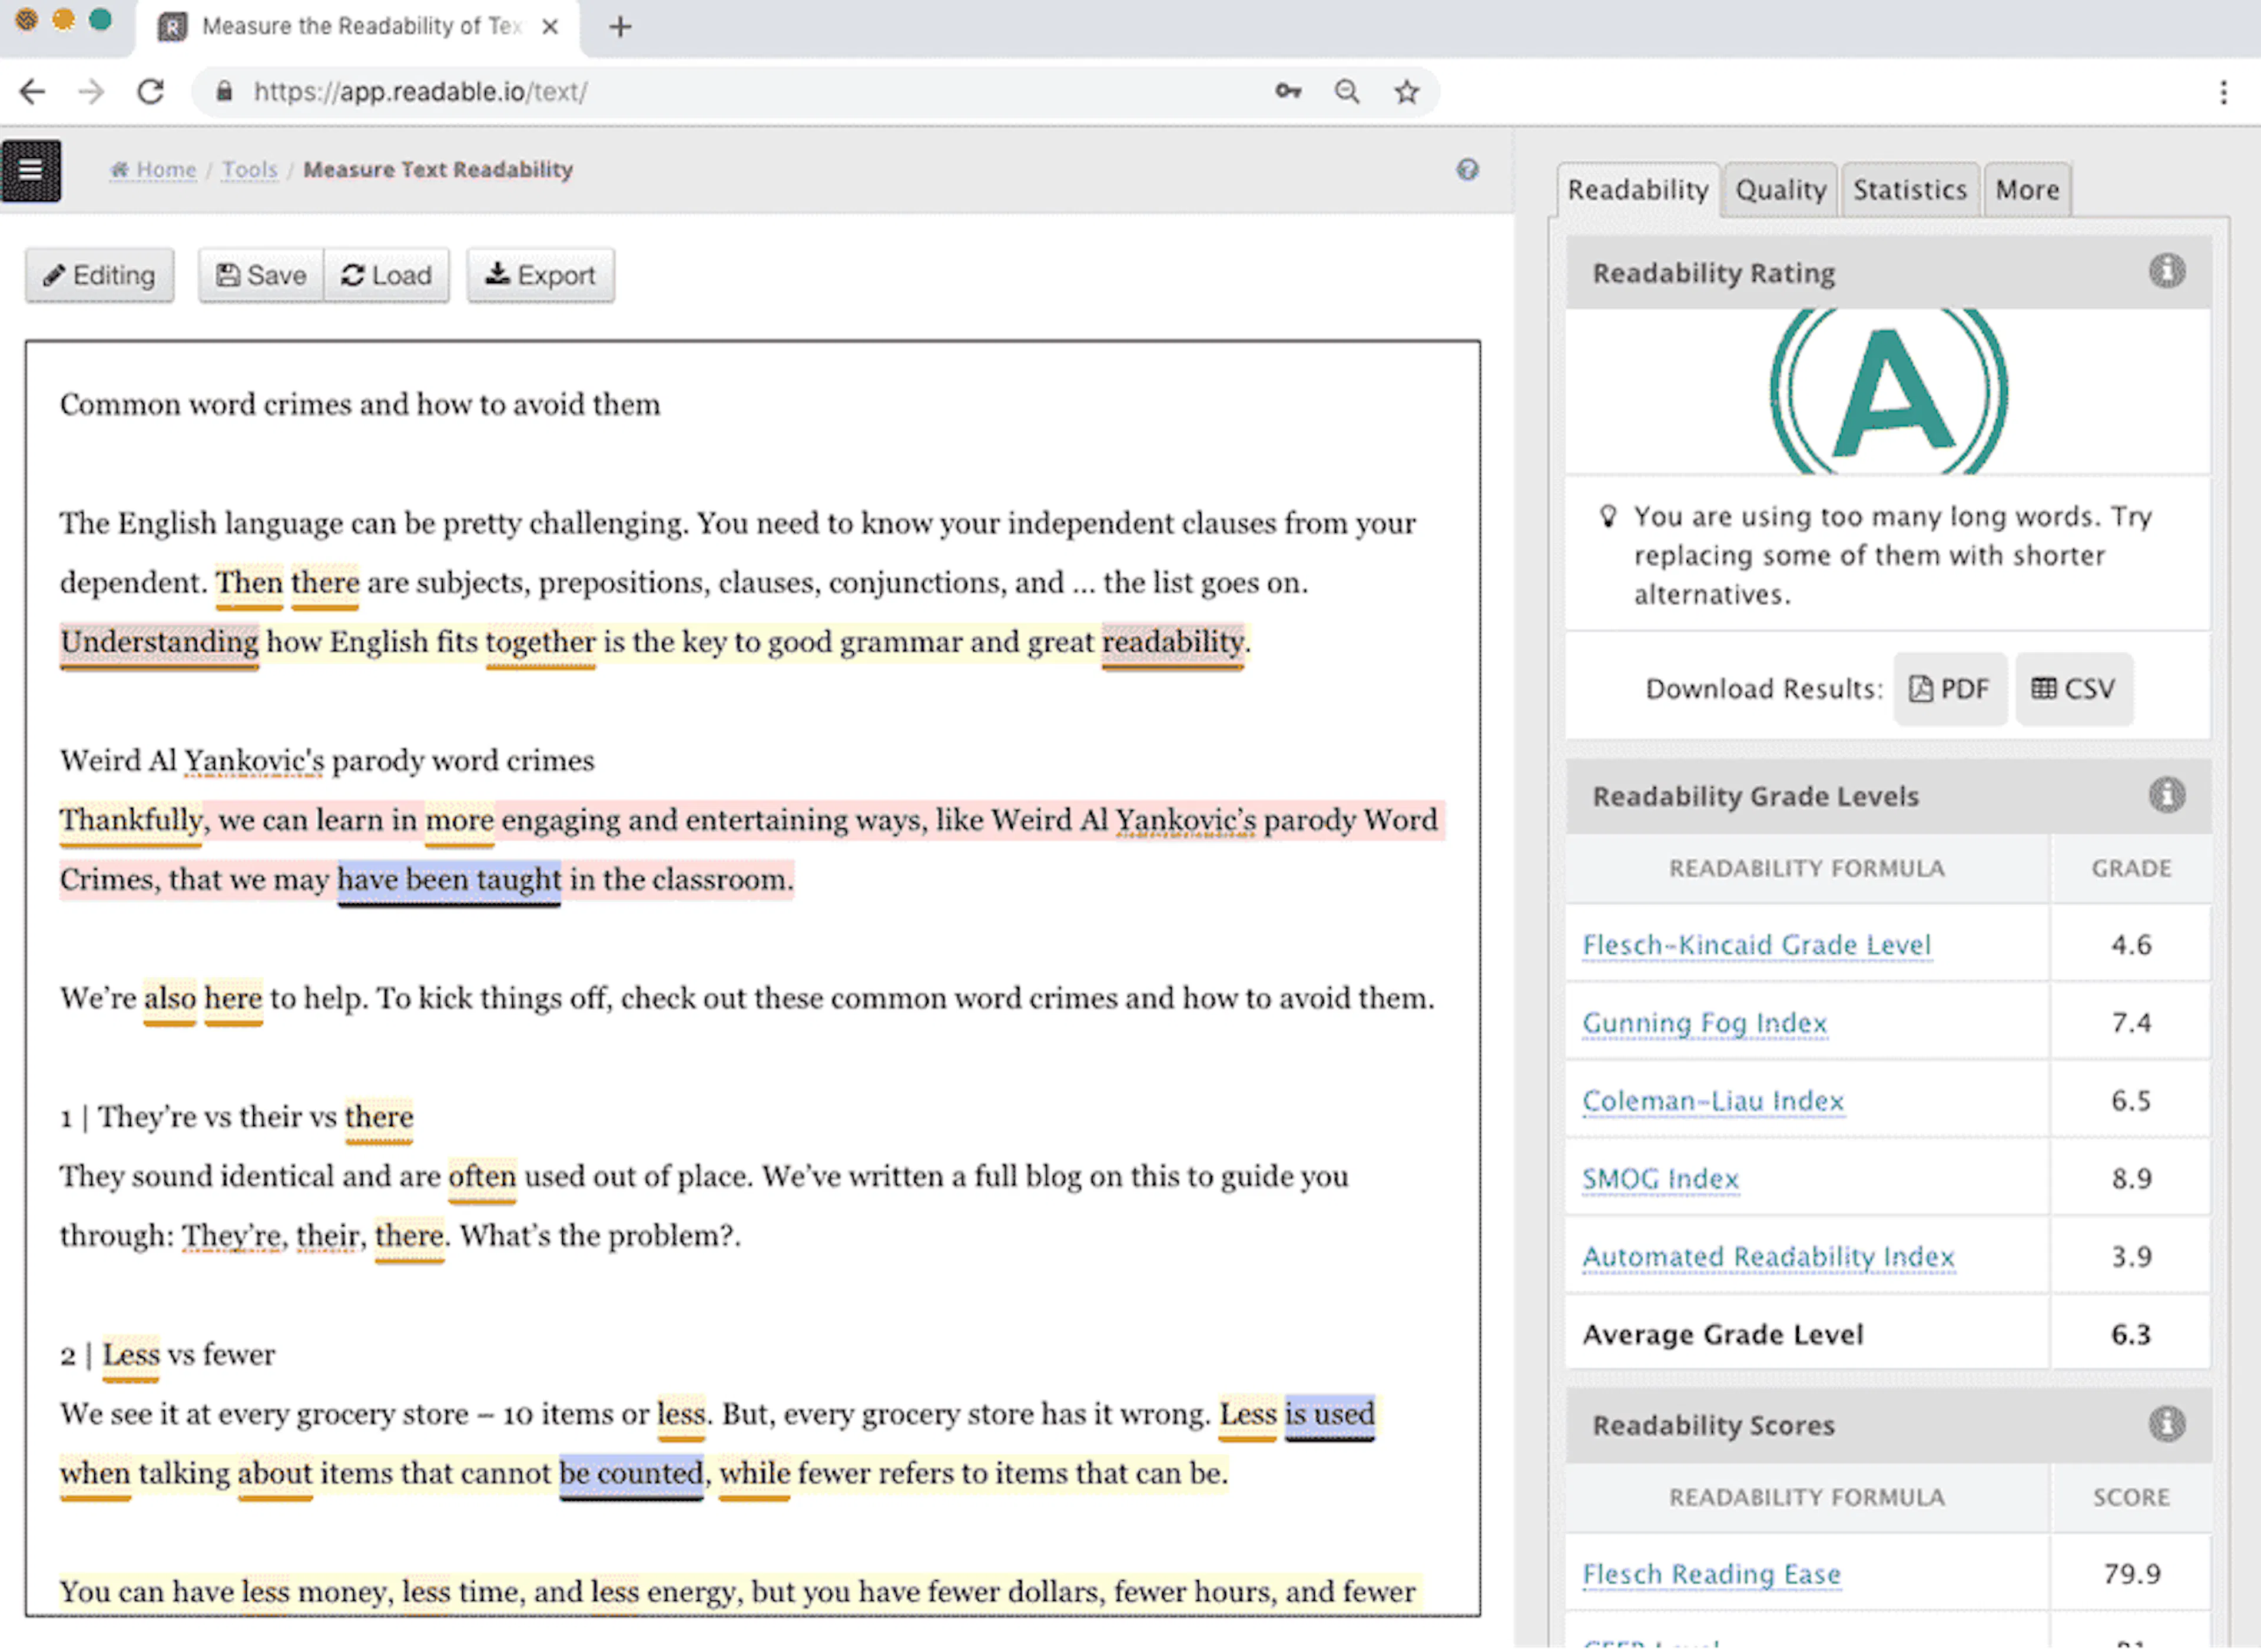Screen dimensions: 2261x1652
Task: Reload the page
Action: click(151, 92)
